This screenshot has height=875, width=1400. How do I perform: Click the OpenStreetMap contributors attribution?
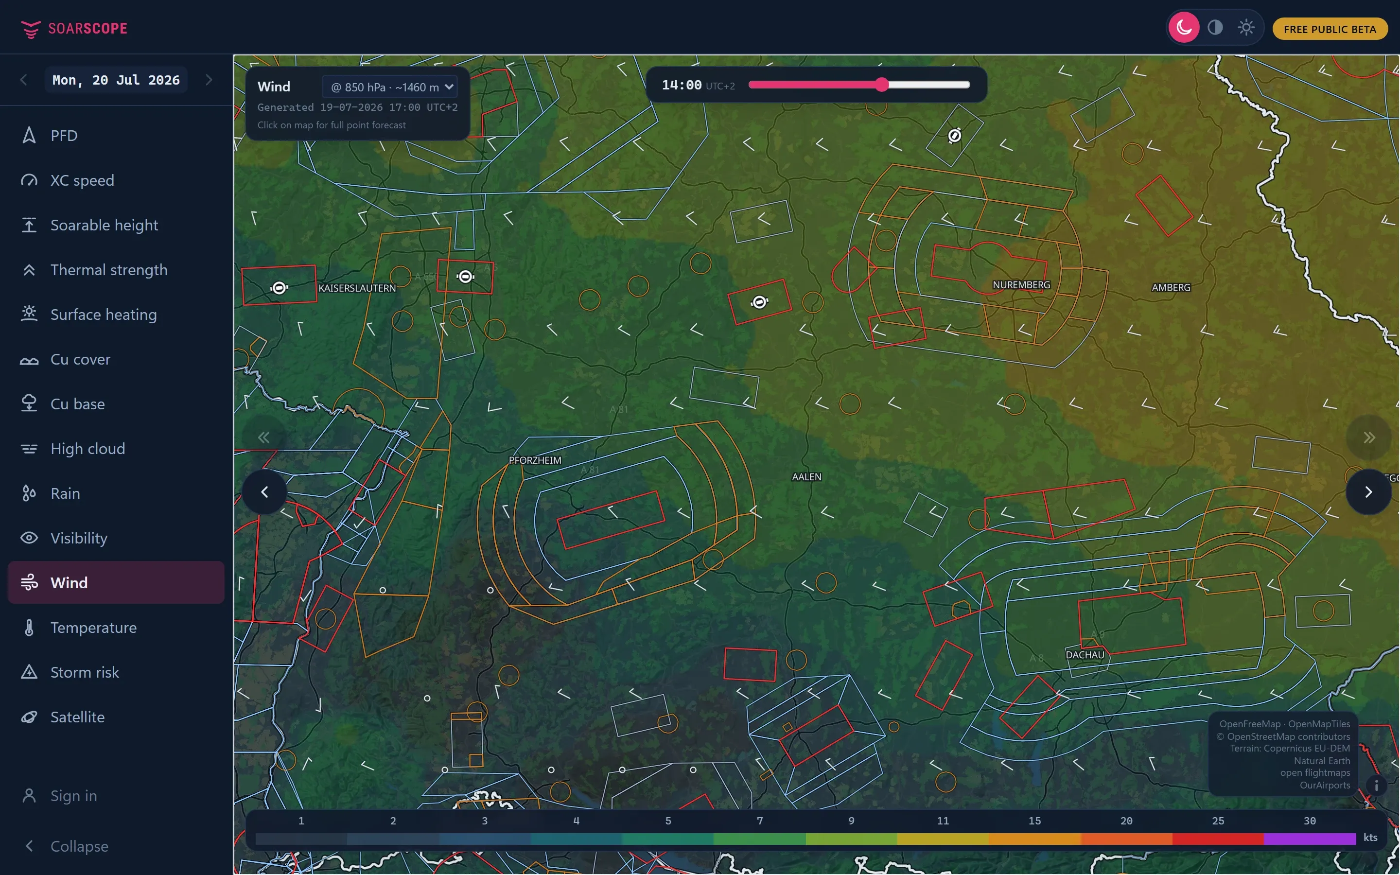[1283, 736]
